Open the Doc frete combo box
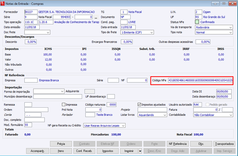Viewport: 238px width, 156px height. 37,32
